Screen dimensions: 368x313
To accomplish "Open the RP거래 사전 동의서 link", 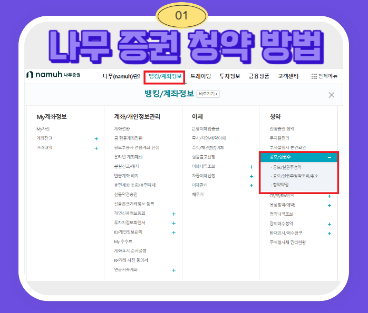I will (131, 260).
